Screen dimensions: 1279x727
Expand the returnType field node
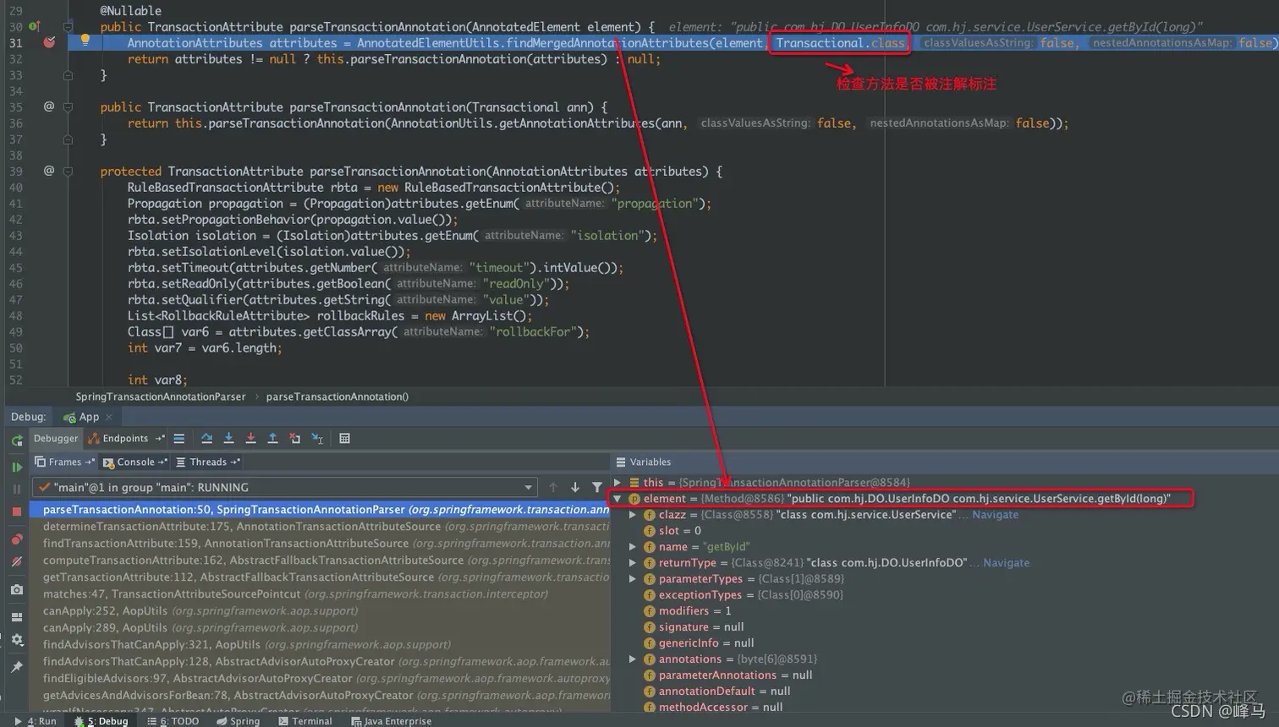click(633, 562)
